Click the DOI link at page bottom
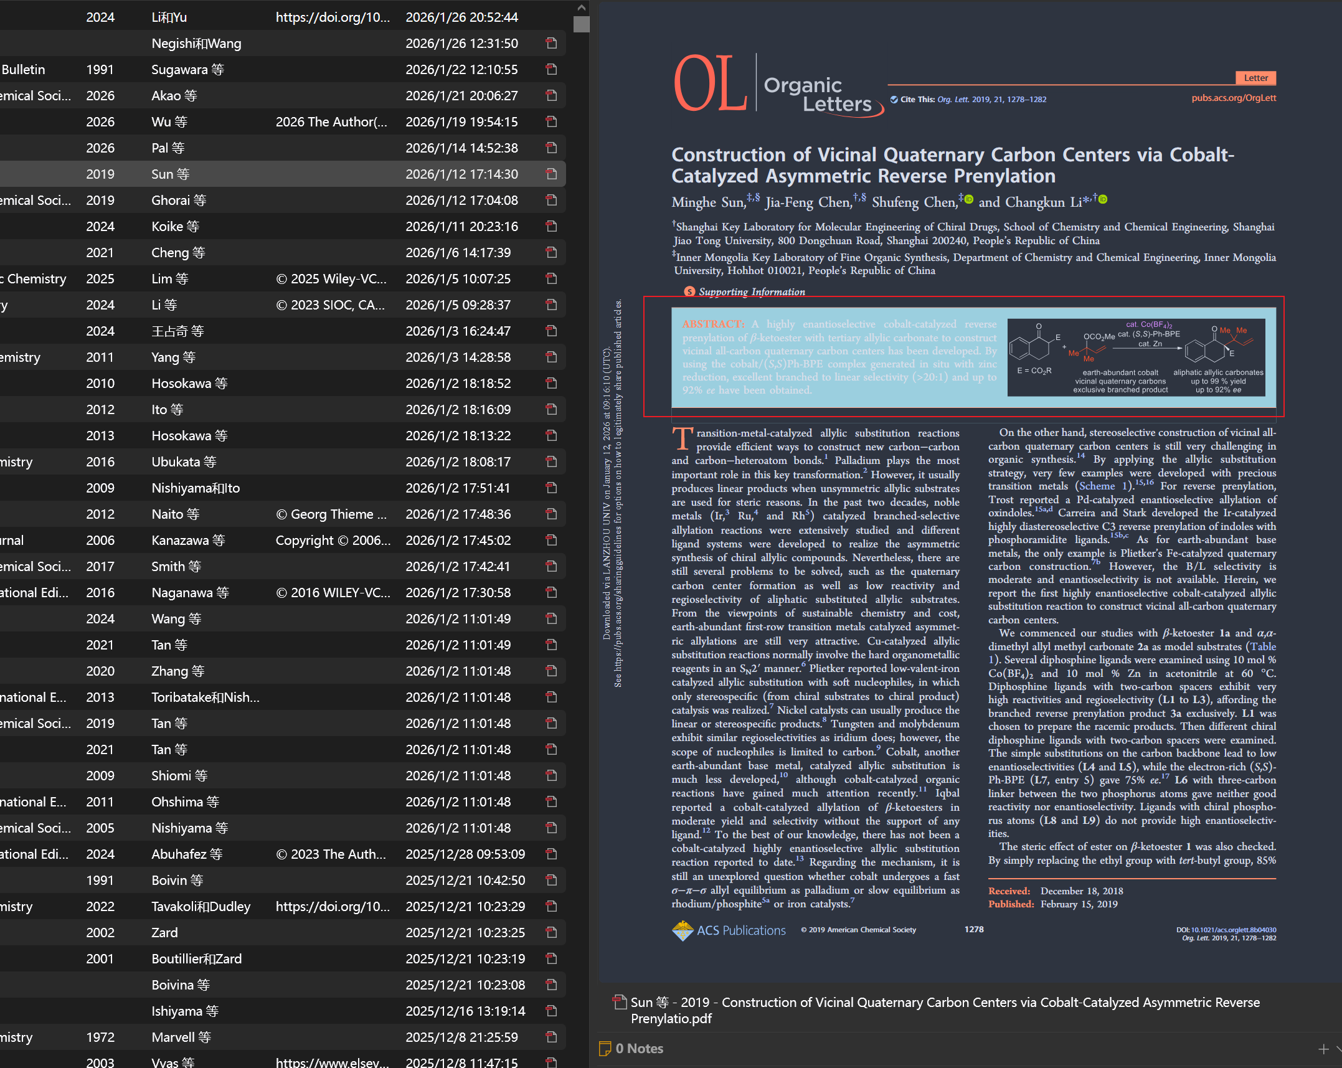The width and height of the screenshot is (1342, 1068). (x=1233, y=930)
